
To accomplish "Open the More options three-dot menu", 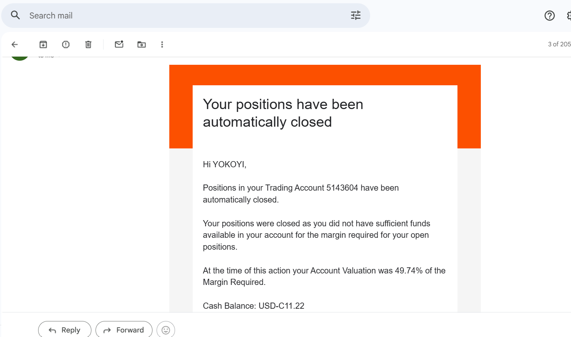I will [162, 44].
